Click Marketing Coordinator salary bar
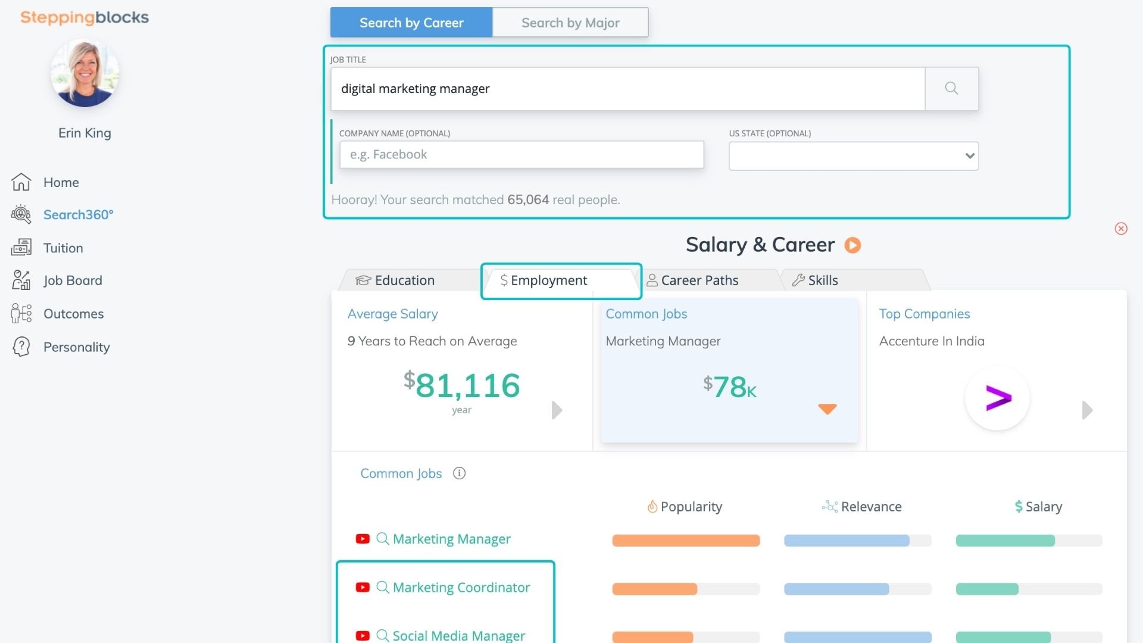The height and width of the screenshot is (643, 1143). click(1029, 589)
